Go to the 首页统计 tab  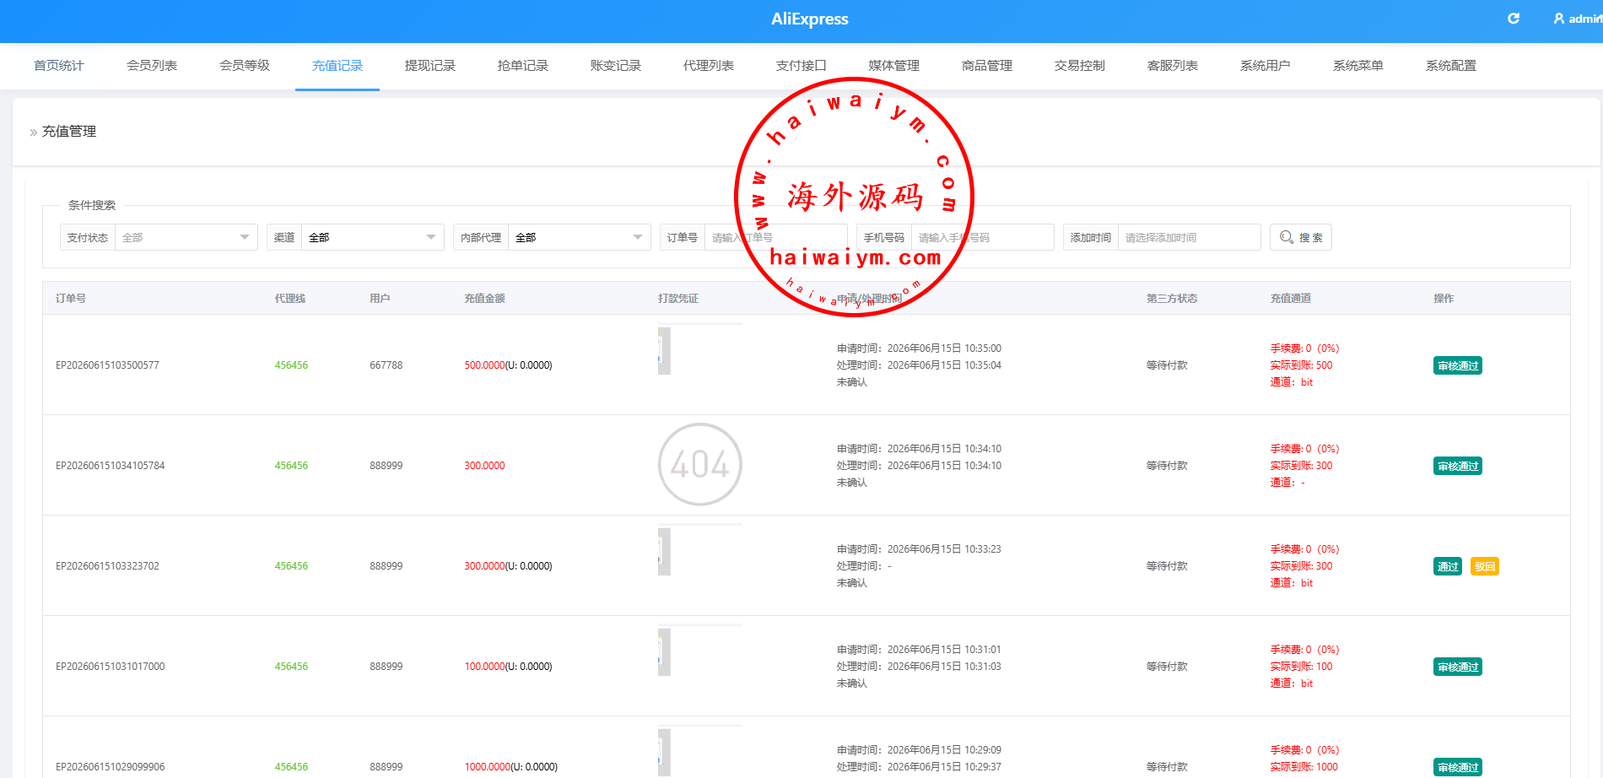point(59,66)
